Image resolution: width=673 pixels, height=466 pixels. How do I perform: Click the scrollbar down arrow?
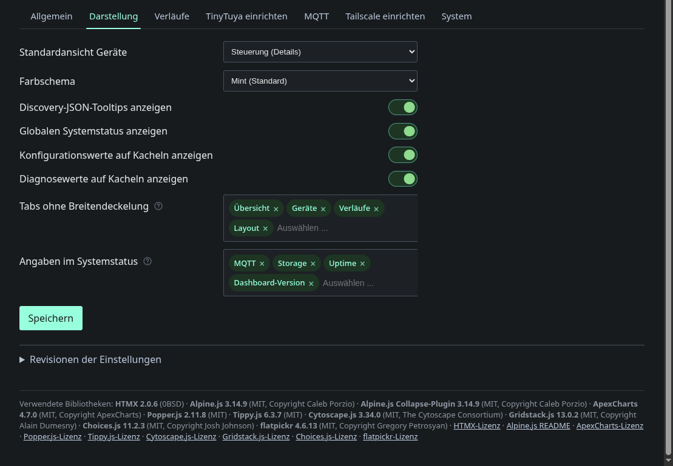click(x=669, y=461)
